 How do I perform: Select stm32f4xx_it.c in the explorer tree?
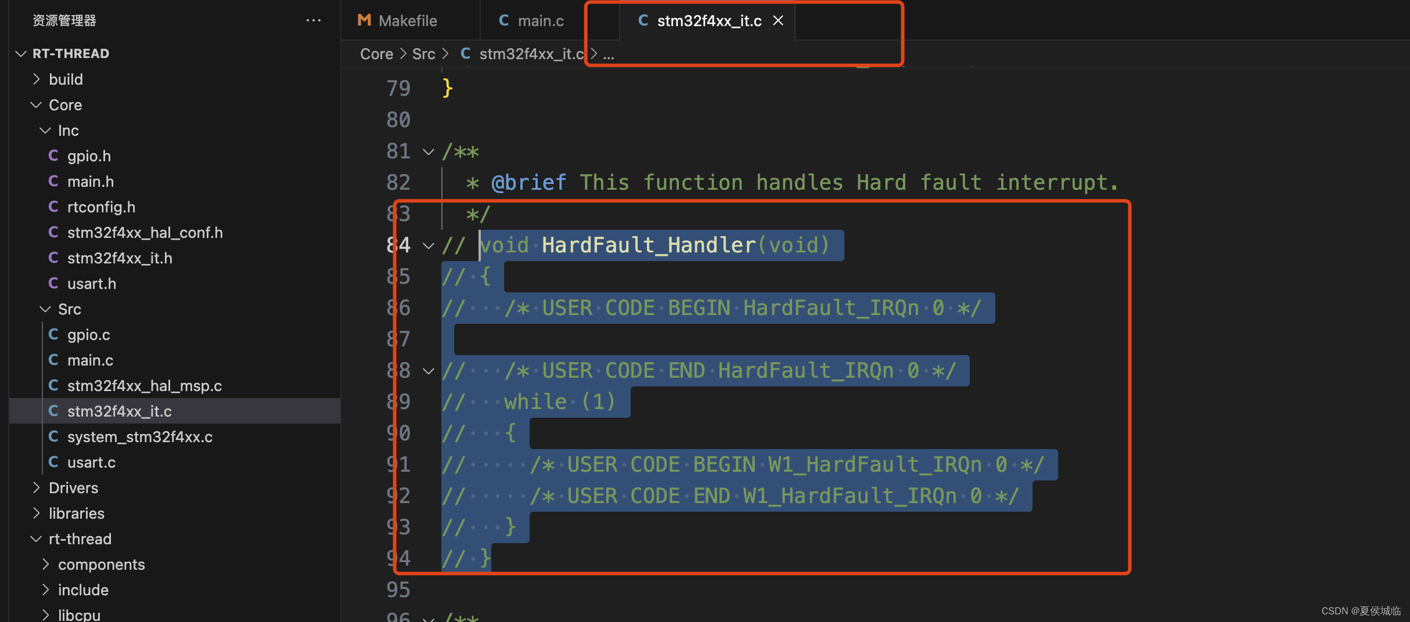[x=175, y=411]
